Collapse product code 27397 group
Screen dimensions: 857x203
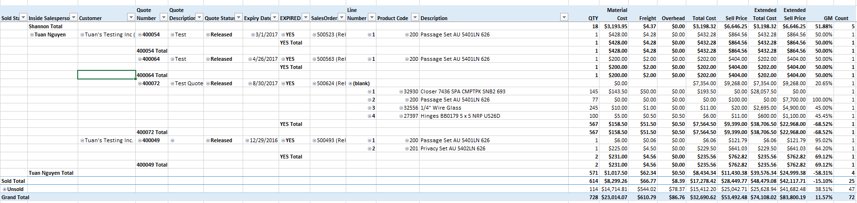click(x=401, y=116)
